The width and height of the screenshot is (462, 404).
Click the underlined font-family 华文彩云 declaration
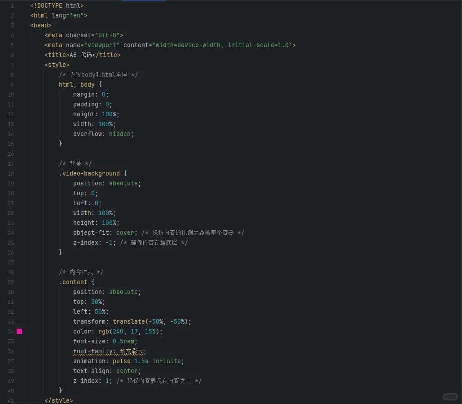coord(110,351)
